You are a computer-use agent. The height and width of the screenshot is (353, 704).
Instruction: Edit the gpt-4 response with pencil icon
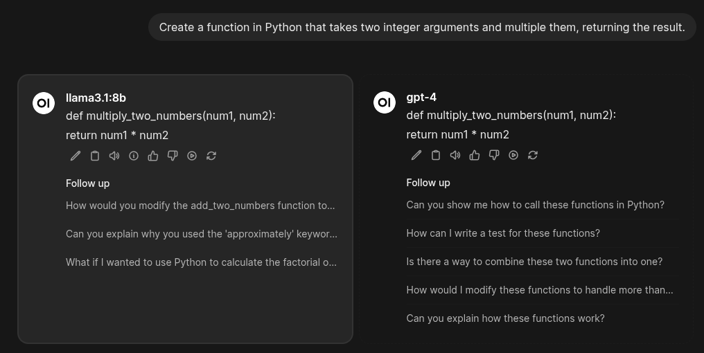pyautogui.click(x=416, y=155)
